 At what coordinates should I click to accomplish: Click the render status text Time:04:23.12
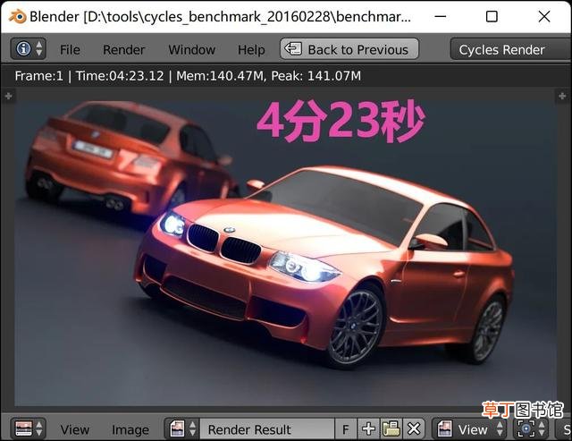pos(120,76)
